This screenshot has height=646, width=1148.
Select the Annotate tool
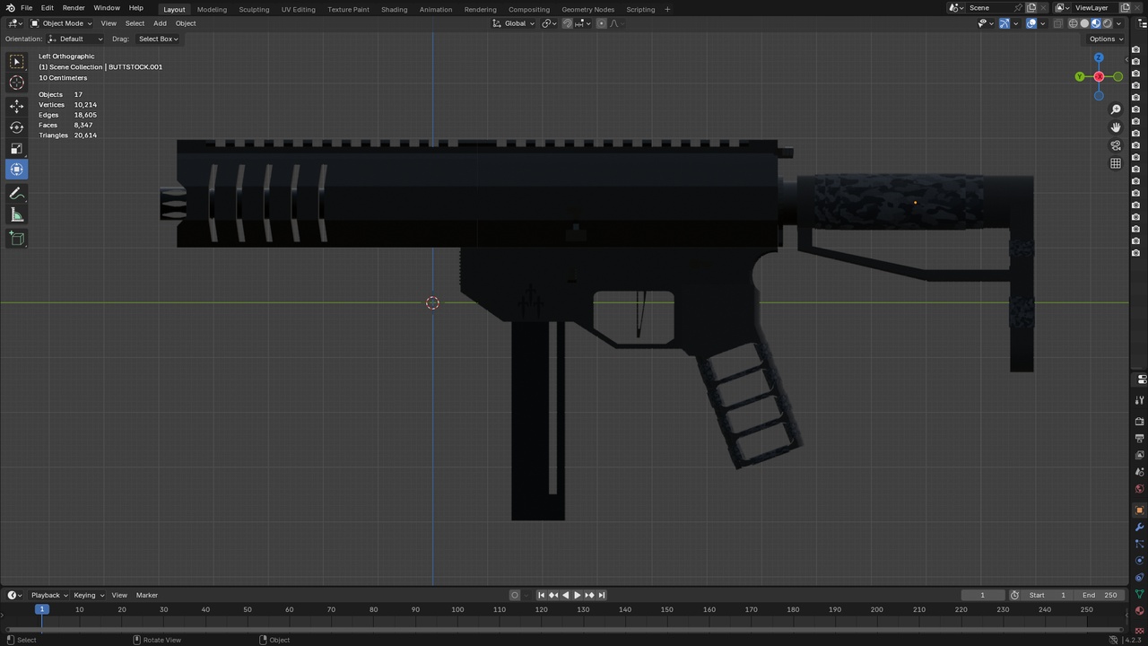(17, 194)
